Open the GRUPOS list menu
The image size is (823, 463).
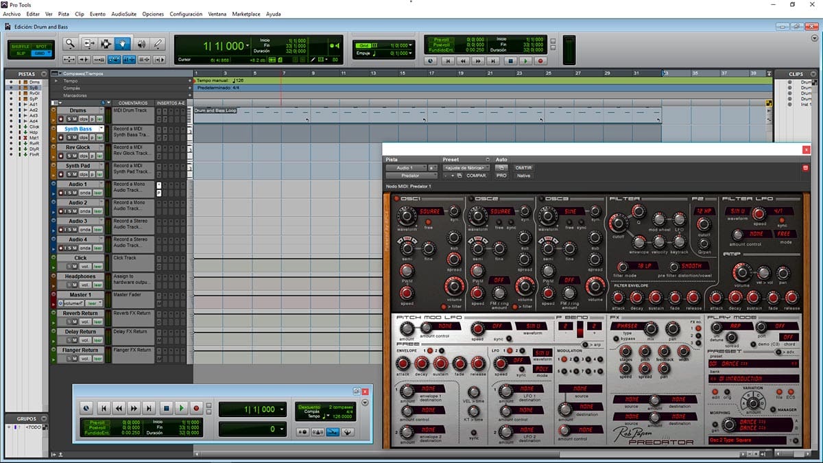point(43,418)
